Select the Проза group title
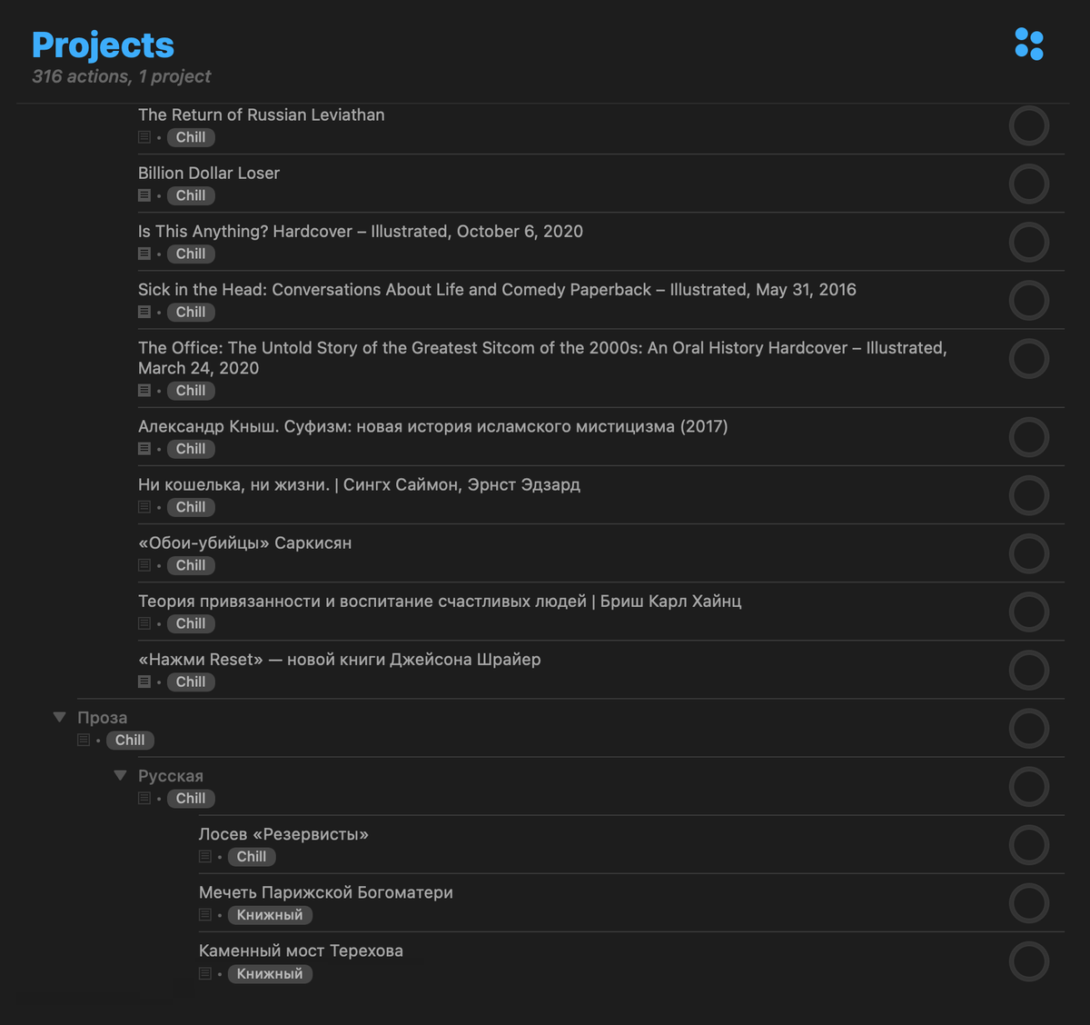Screen dimensions: 1090x1025 pyautogui.click(x=102, y=717)
